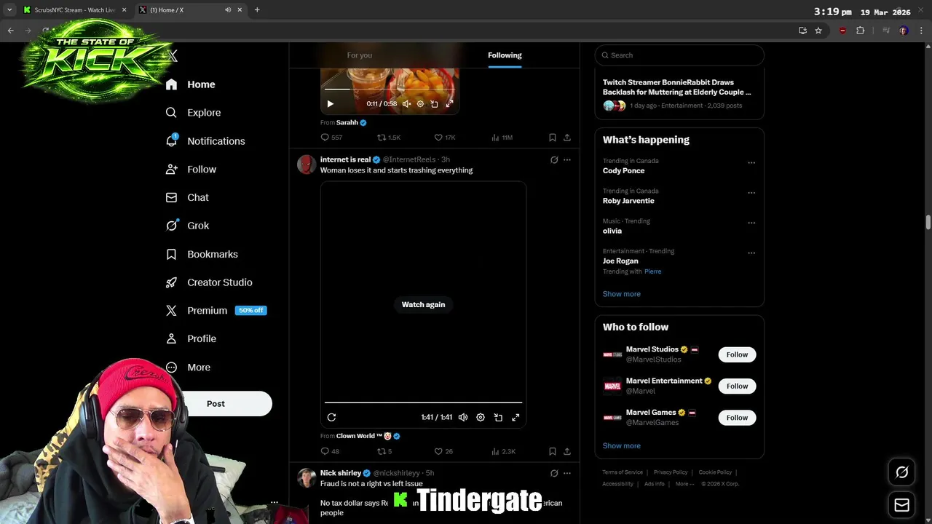Viewport: 932px width, 524px height.
Task: Click the Premium X logo icon
Action: 171,310
